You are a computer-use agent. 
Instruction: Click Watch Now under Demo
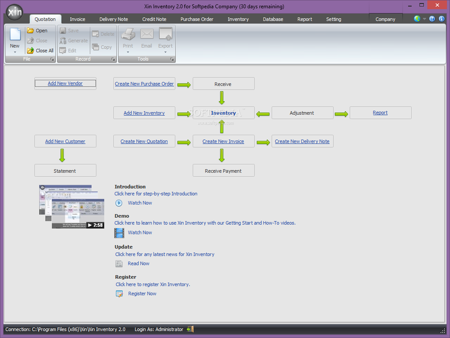click(140, 232)
